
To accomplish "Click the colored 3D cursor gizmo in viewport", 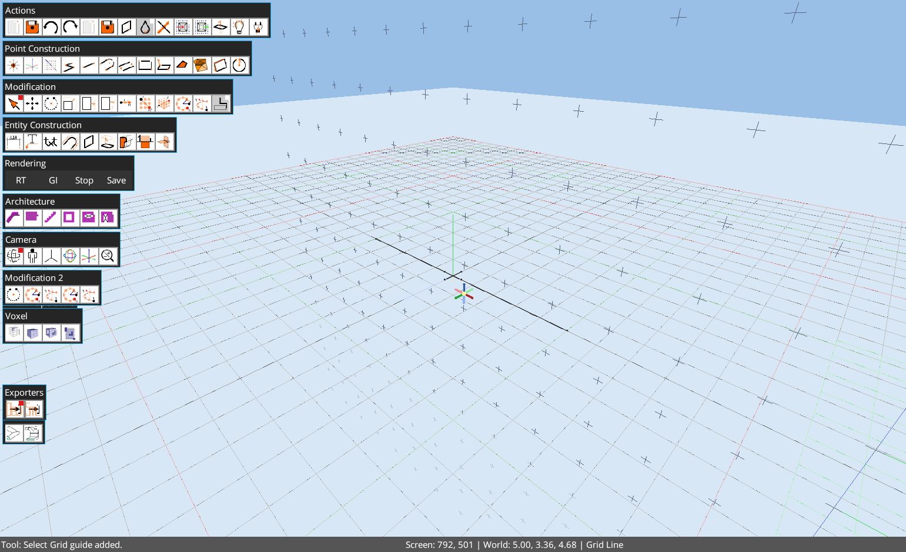I will click(464, 293).
